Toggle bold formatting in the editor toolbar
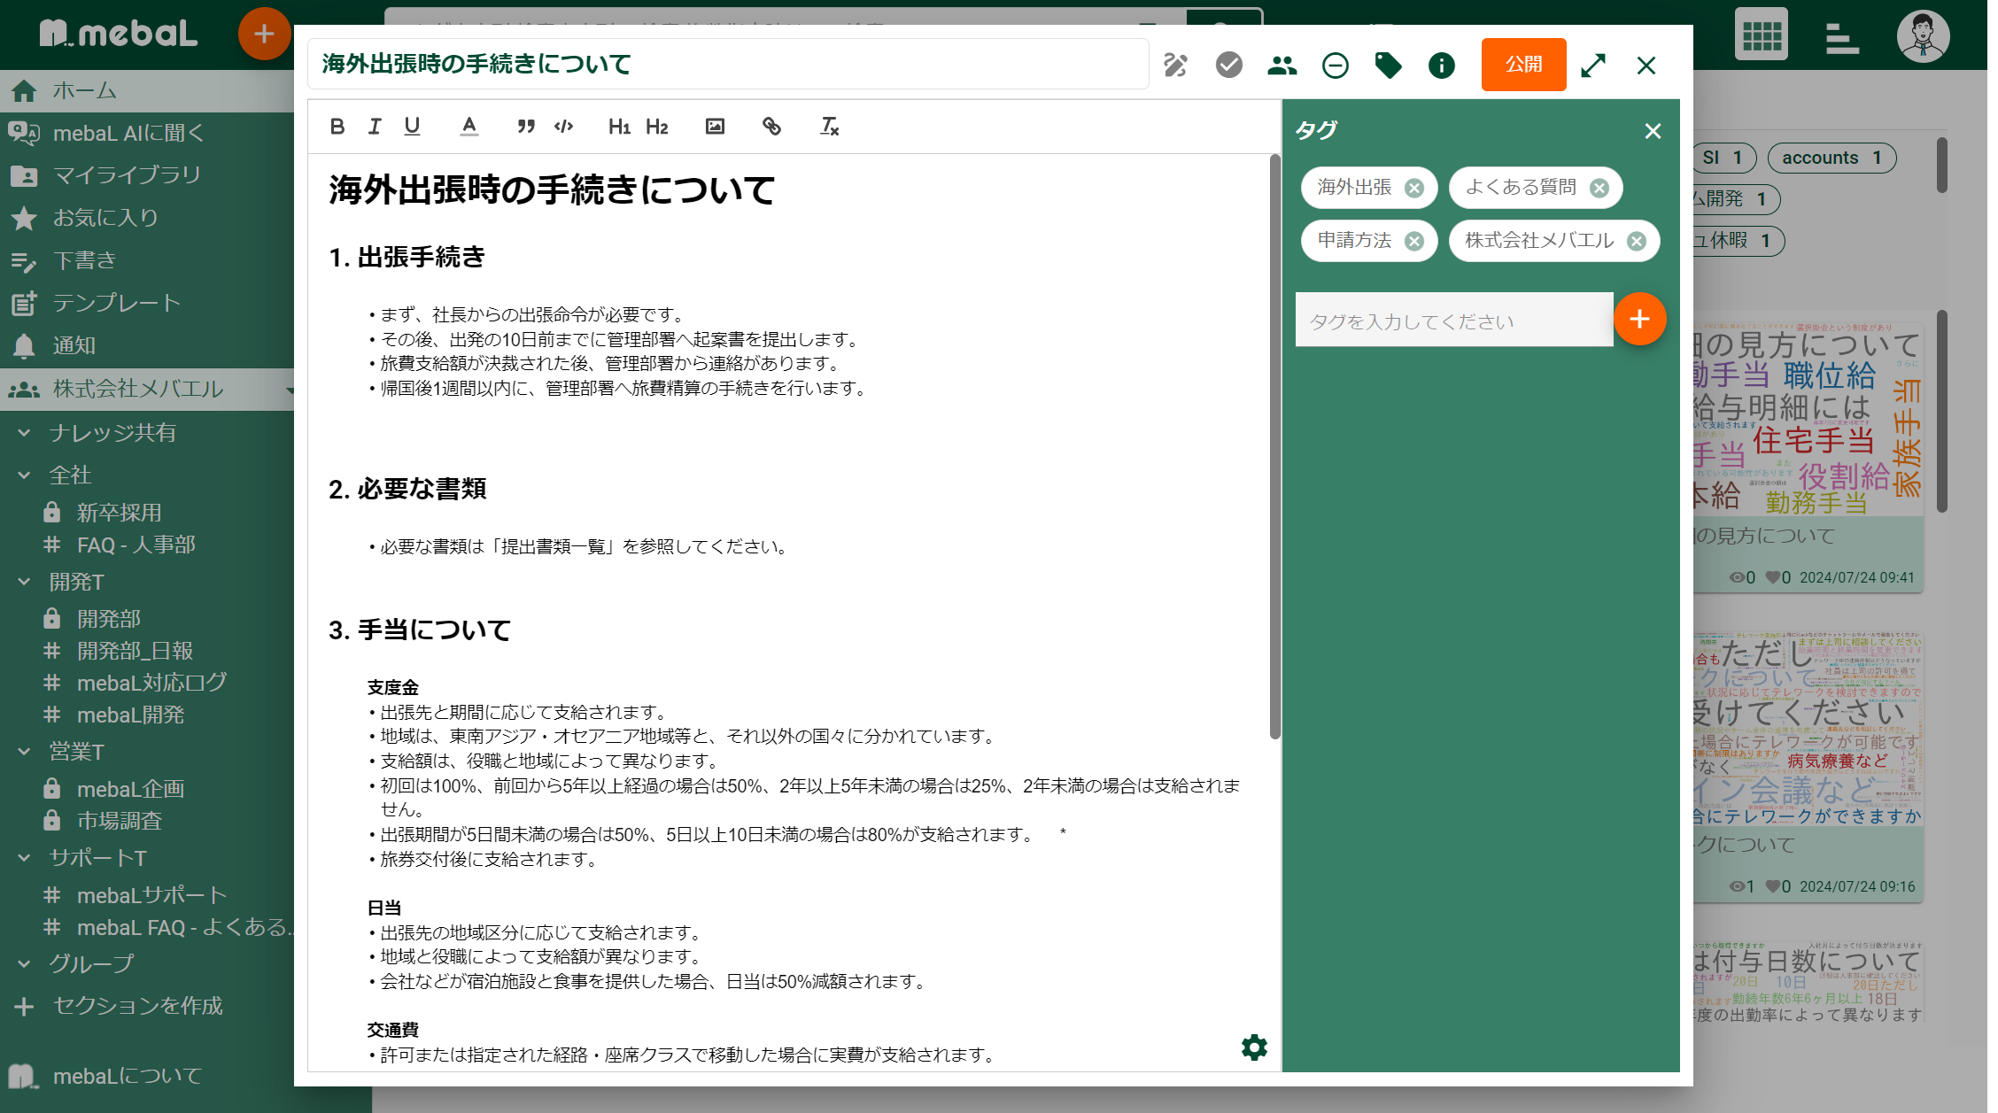This screenshot has height=1113, width=1998. (337, 126)
